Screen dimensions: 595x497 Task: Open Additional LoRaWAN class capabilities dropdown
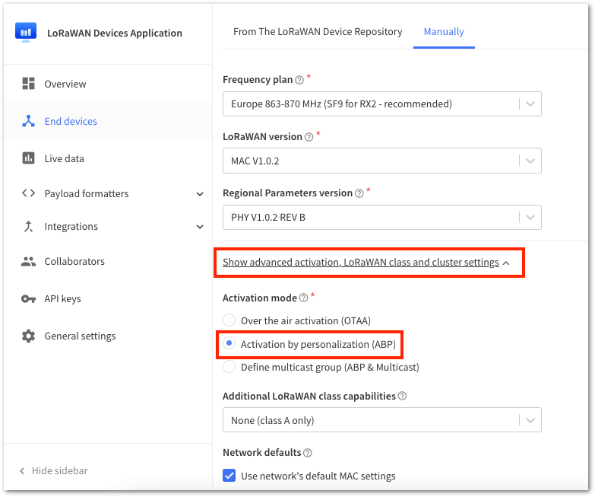pos(381,420)
